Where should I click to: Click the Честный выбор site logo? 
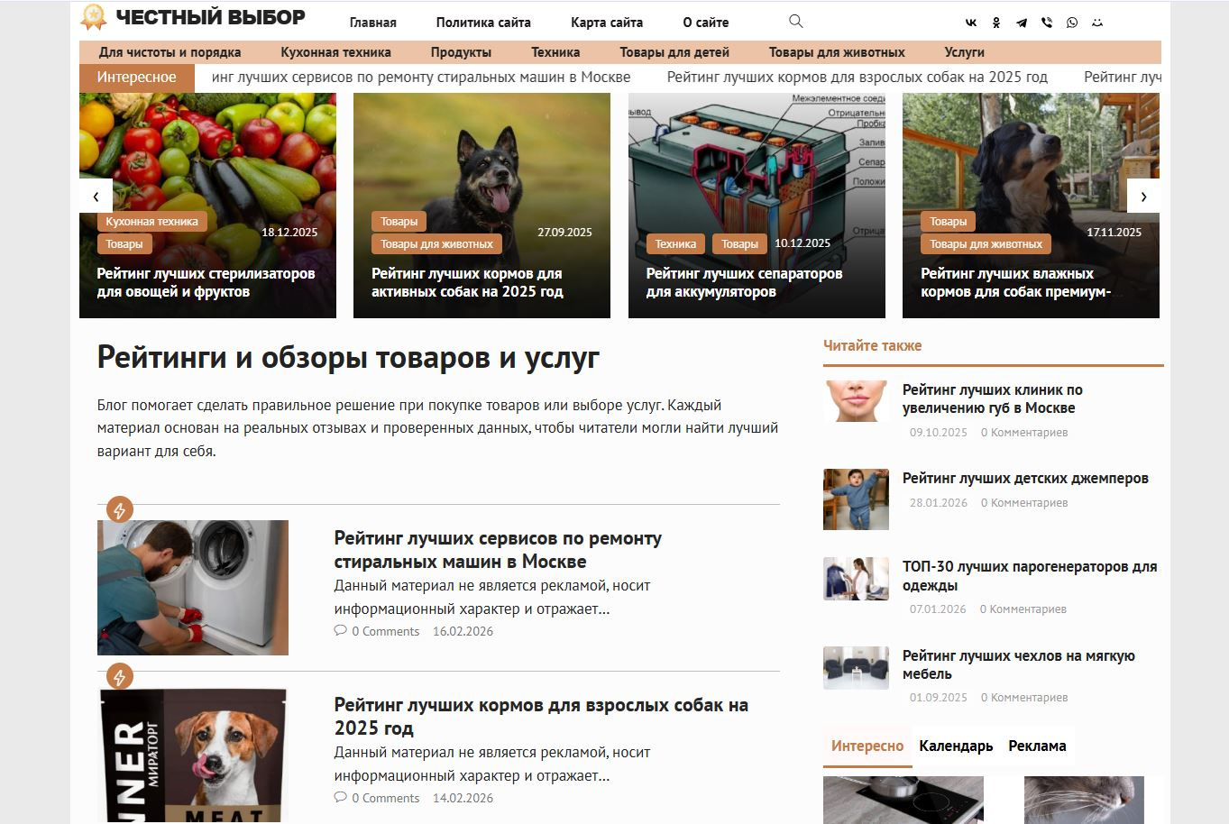pos(193,17)
